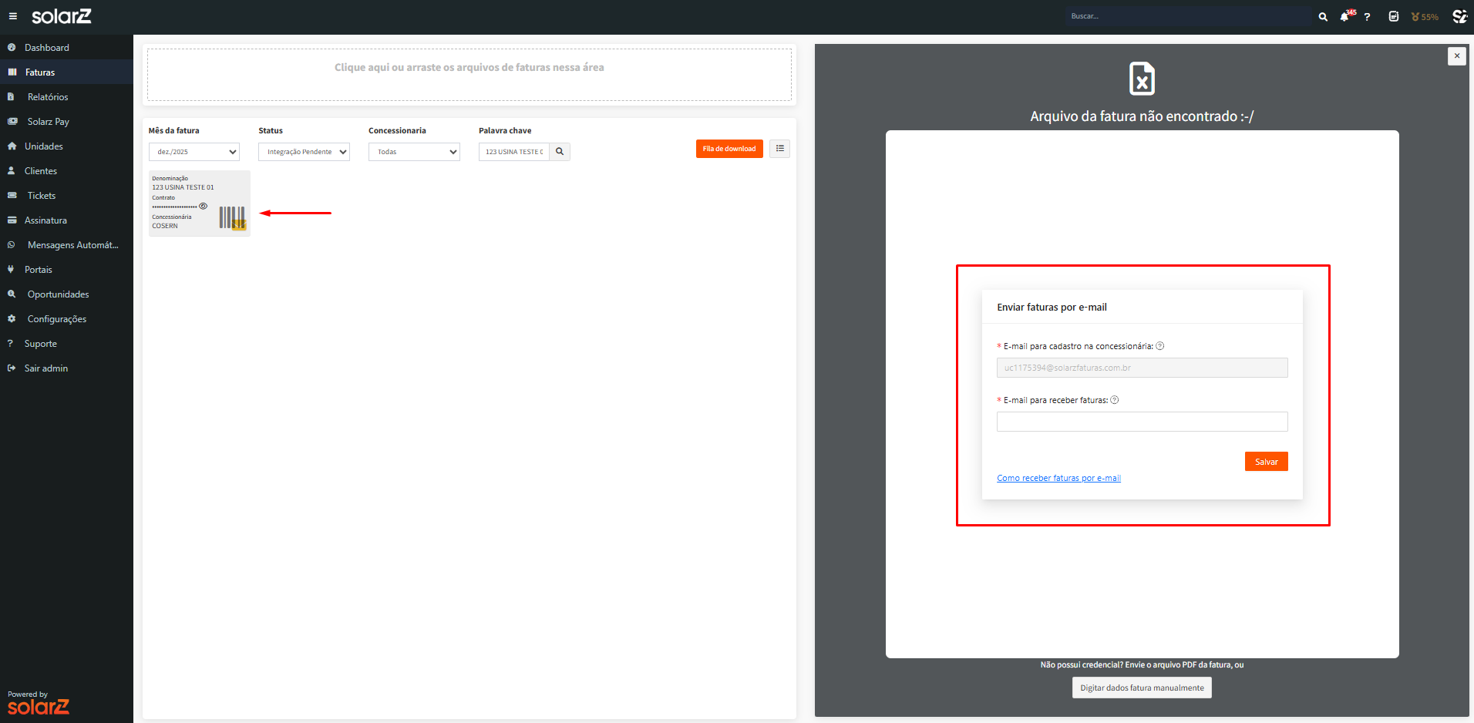This screenshot has height=723, width=1474.
Task: Search by keyword using magnifier button
Action: pos(560,152)
